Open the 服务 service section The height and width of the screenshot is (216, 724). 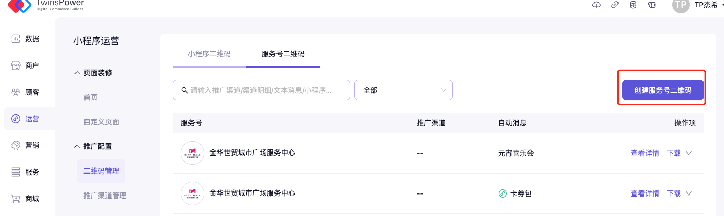point(26,172)
